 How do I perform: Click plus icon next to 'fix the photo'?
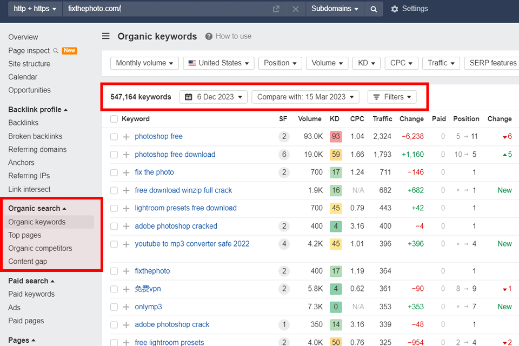pos(126,172)
